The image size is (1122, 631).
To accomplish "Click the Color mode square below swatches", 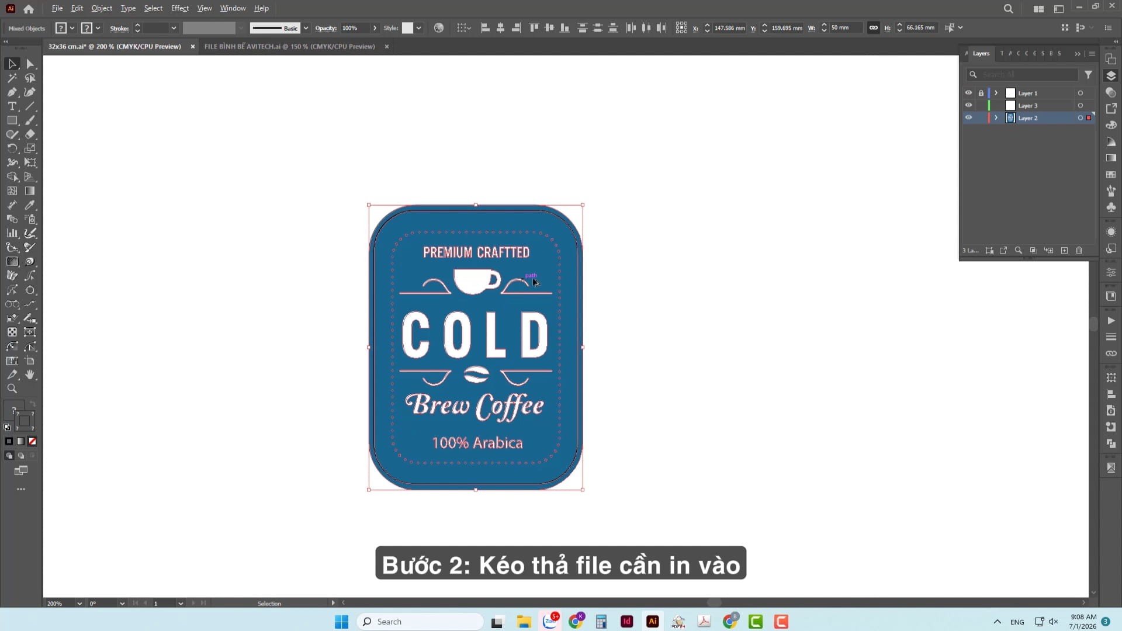I will point(9,441).
